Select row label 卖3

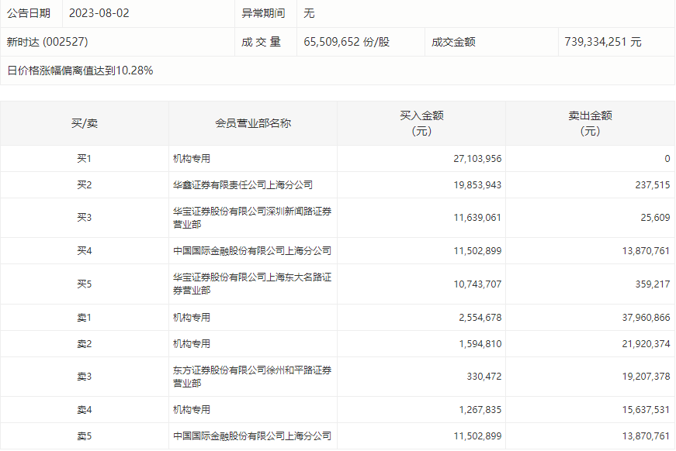[x=85, y=376]
